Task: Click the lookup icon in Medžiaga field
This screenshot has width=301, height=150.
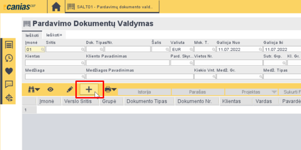Action: 83,77
